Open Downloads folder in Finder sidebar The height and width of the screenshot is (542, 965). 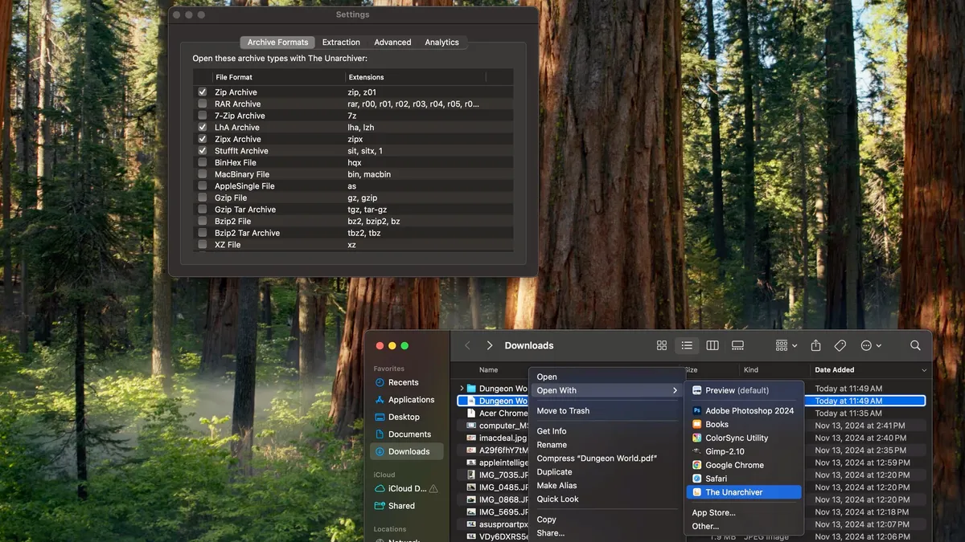(x=409, y=451)
